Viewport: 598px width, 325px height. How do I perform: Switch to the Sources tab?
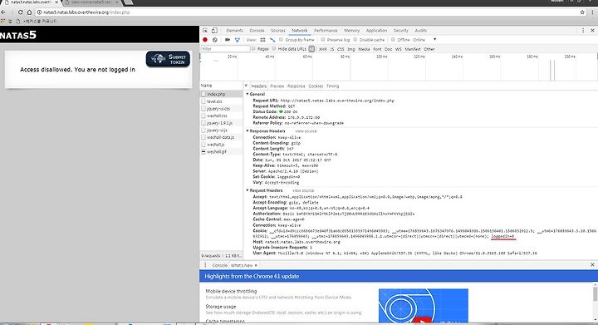pos(278,31)
